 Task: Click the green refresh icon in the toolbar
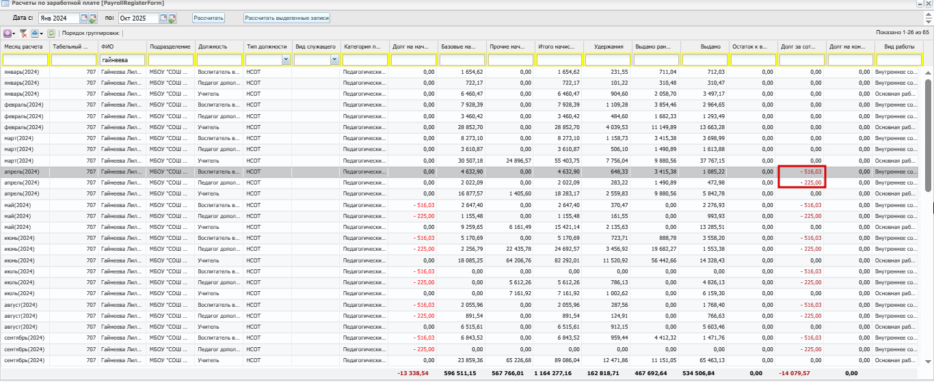[51, 33]
